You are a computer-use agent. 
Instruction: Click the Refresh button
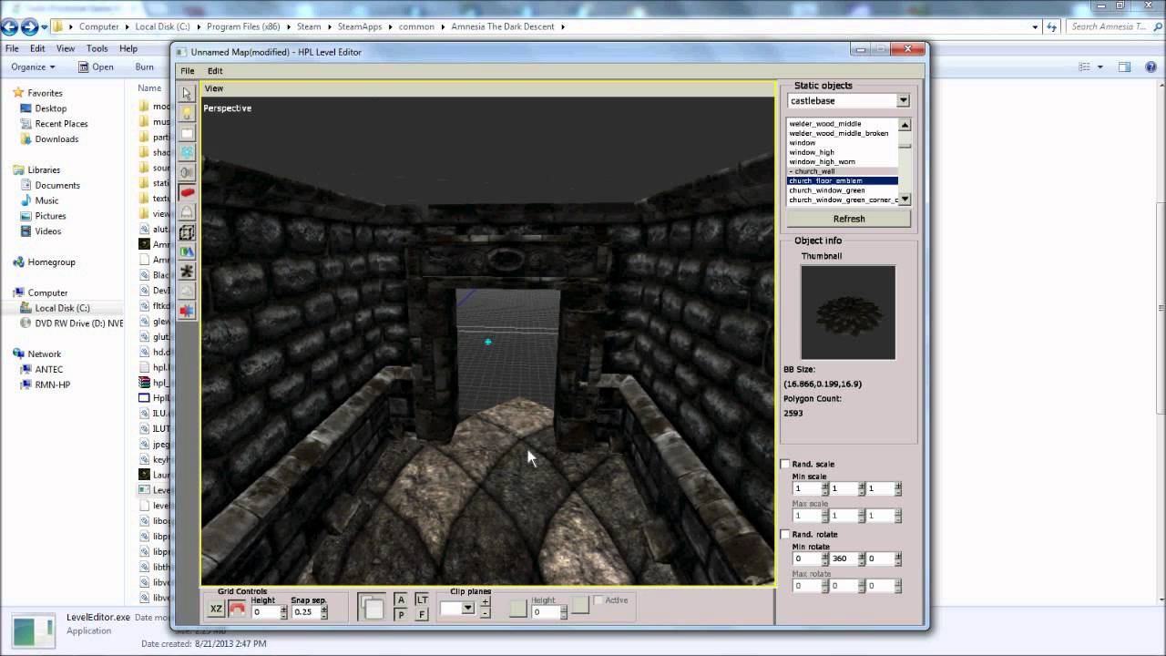coord(848,219)
